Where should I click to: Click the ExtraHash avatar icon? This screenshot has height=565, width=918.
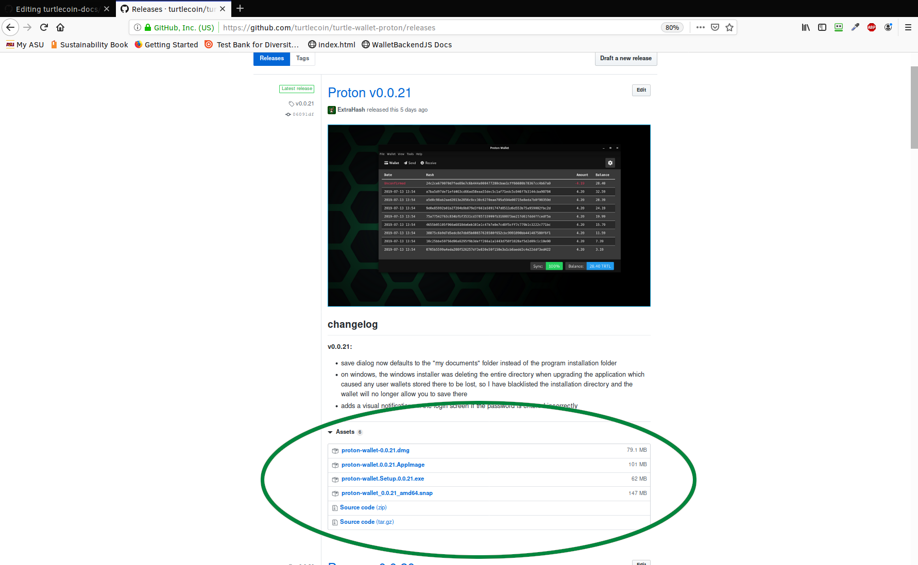[332, 110]
